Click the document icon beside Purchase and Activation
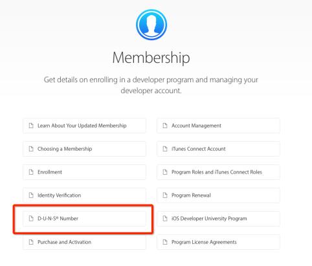The image size is (312, 266). [31, 242]
